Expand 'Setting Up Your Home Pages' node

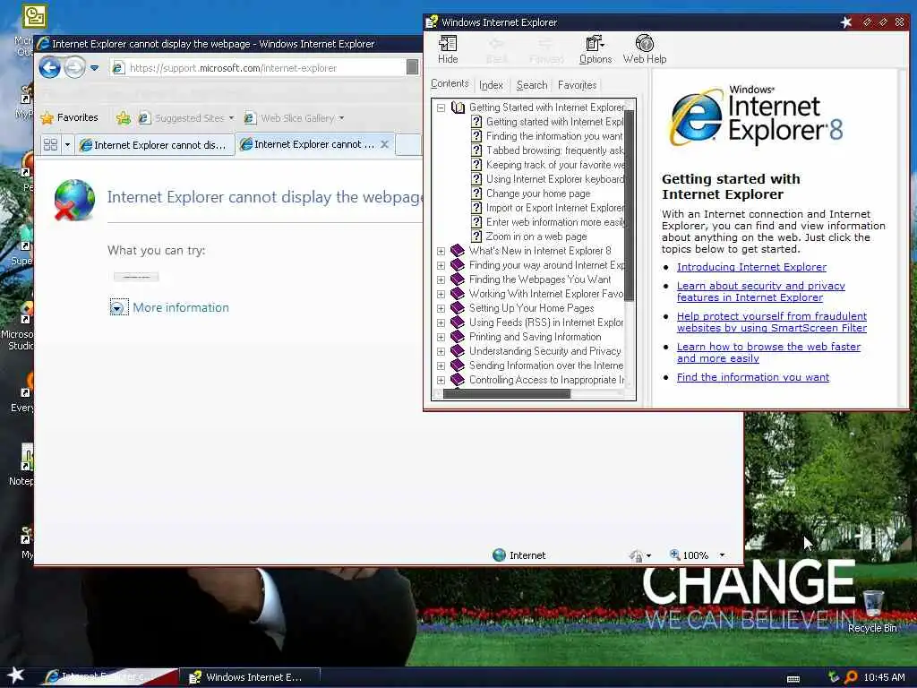pos(441,308)
